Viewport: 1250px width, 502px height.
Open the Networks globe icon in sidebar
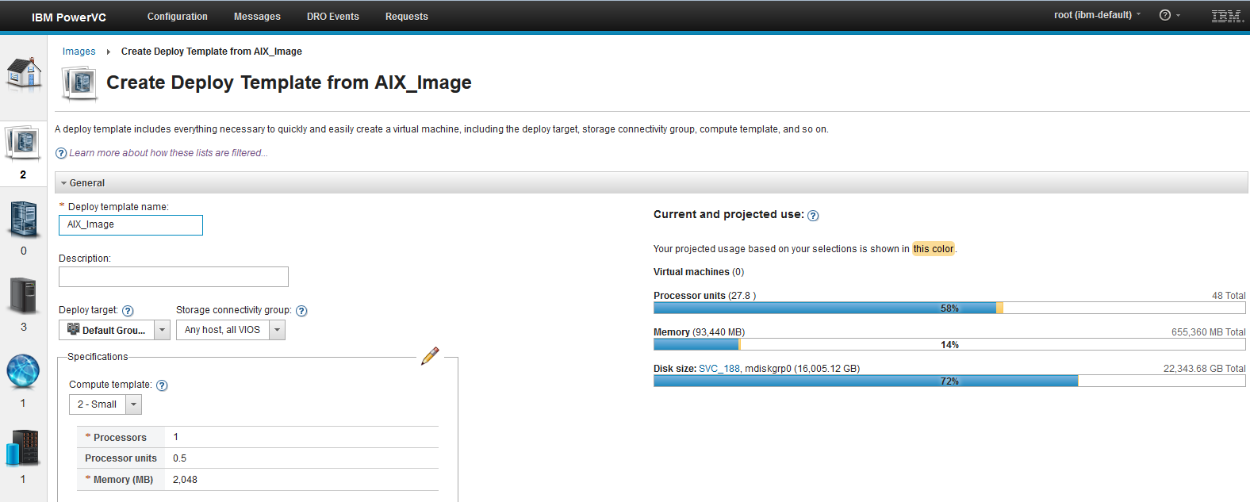click(x=23, y=371)
